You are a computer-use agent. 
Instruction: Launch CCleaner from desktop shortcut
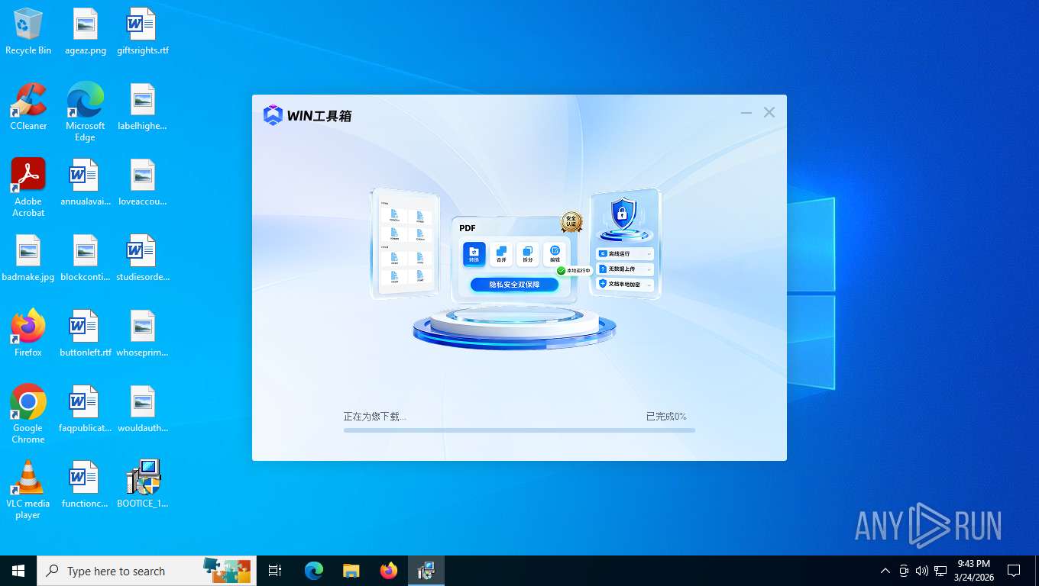tap(28, 107)
